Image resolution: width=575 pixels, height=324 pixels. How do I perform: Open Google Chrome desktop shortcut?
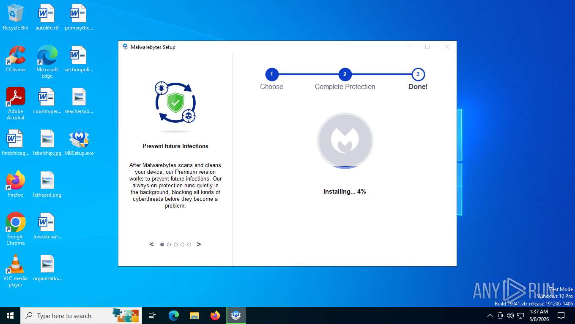pos(16,229)
